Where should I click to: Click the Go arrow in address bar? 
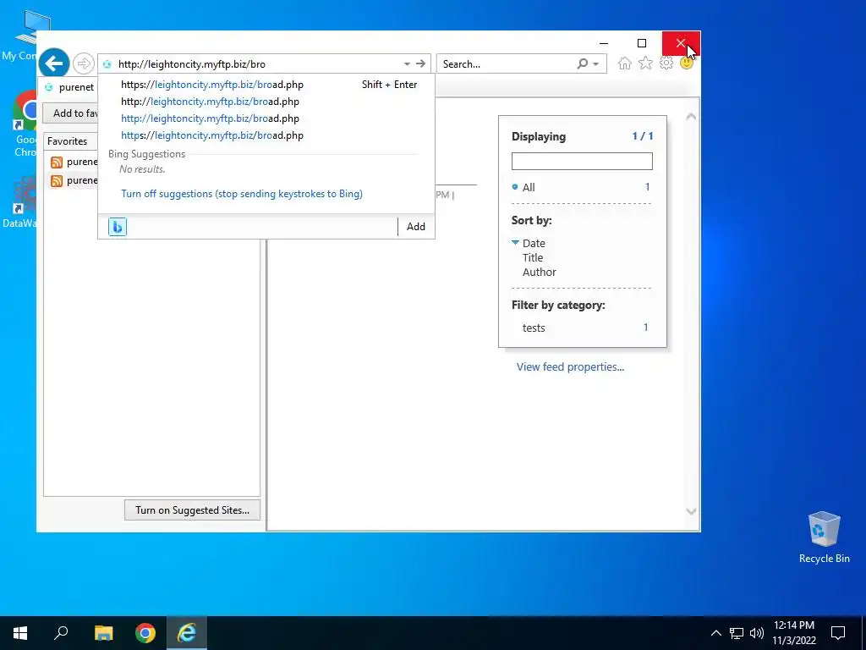coord(421,63)
